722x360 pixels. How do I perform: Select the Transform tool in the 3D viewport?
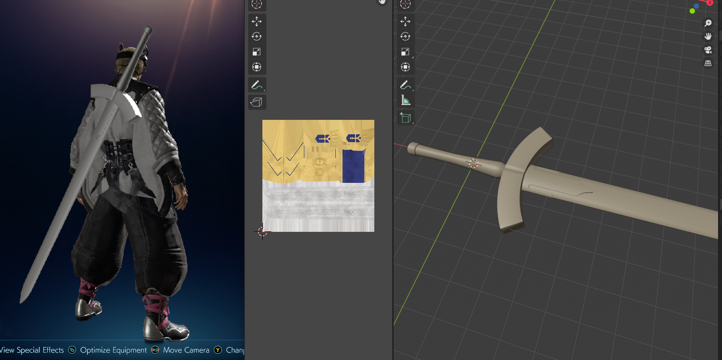pos(405,67)
